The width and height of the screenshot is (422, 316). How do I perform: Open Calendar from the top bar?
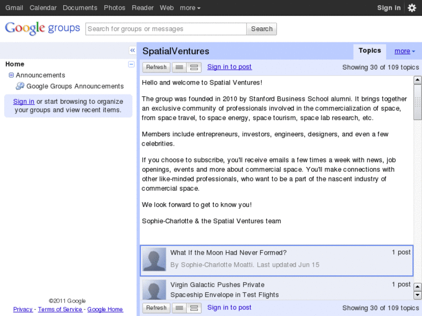pyautogui.click(x=43, y=8)
